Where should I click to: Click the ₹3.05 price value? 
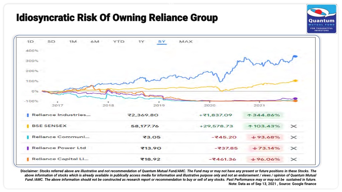tap(152, 137)
